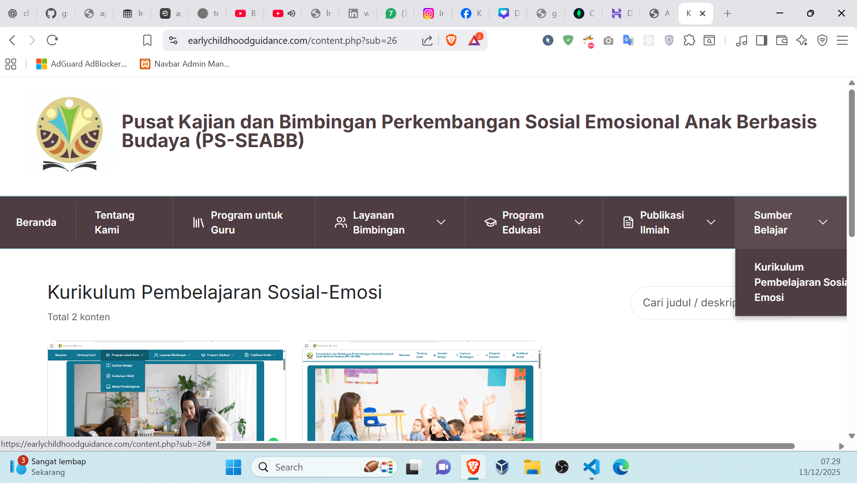Toggle the browser sidebar panel icon
Image resolution: width=857 pixels, height=483 pixels.
pos(761,40)
